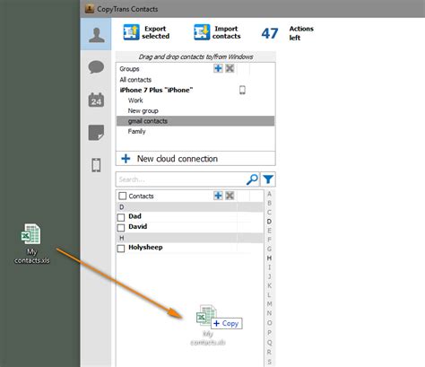Jump to letter K in index

tap(269, 285)
